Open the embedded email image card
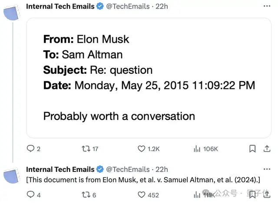Screen dimensions: 278x204 click(149, 78)
